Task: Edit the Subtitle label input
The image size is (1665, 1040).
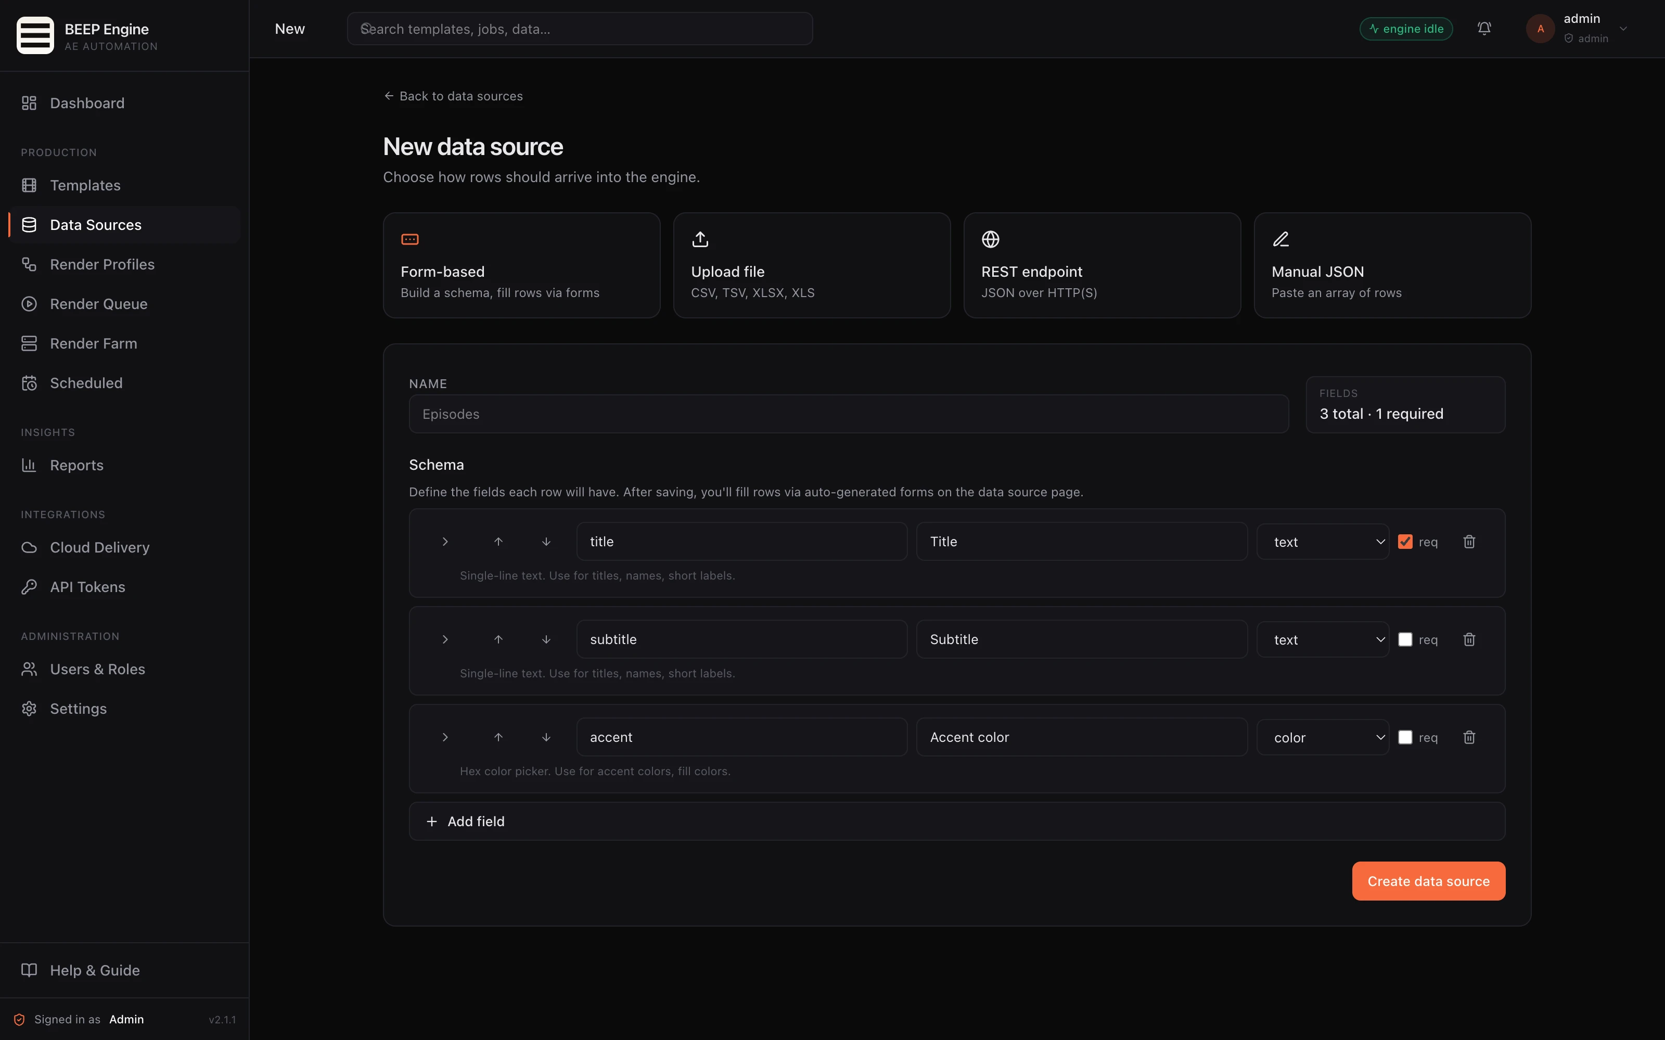Action: pos(1082,640)
